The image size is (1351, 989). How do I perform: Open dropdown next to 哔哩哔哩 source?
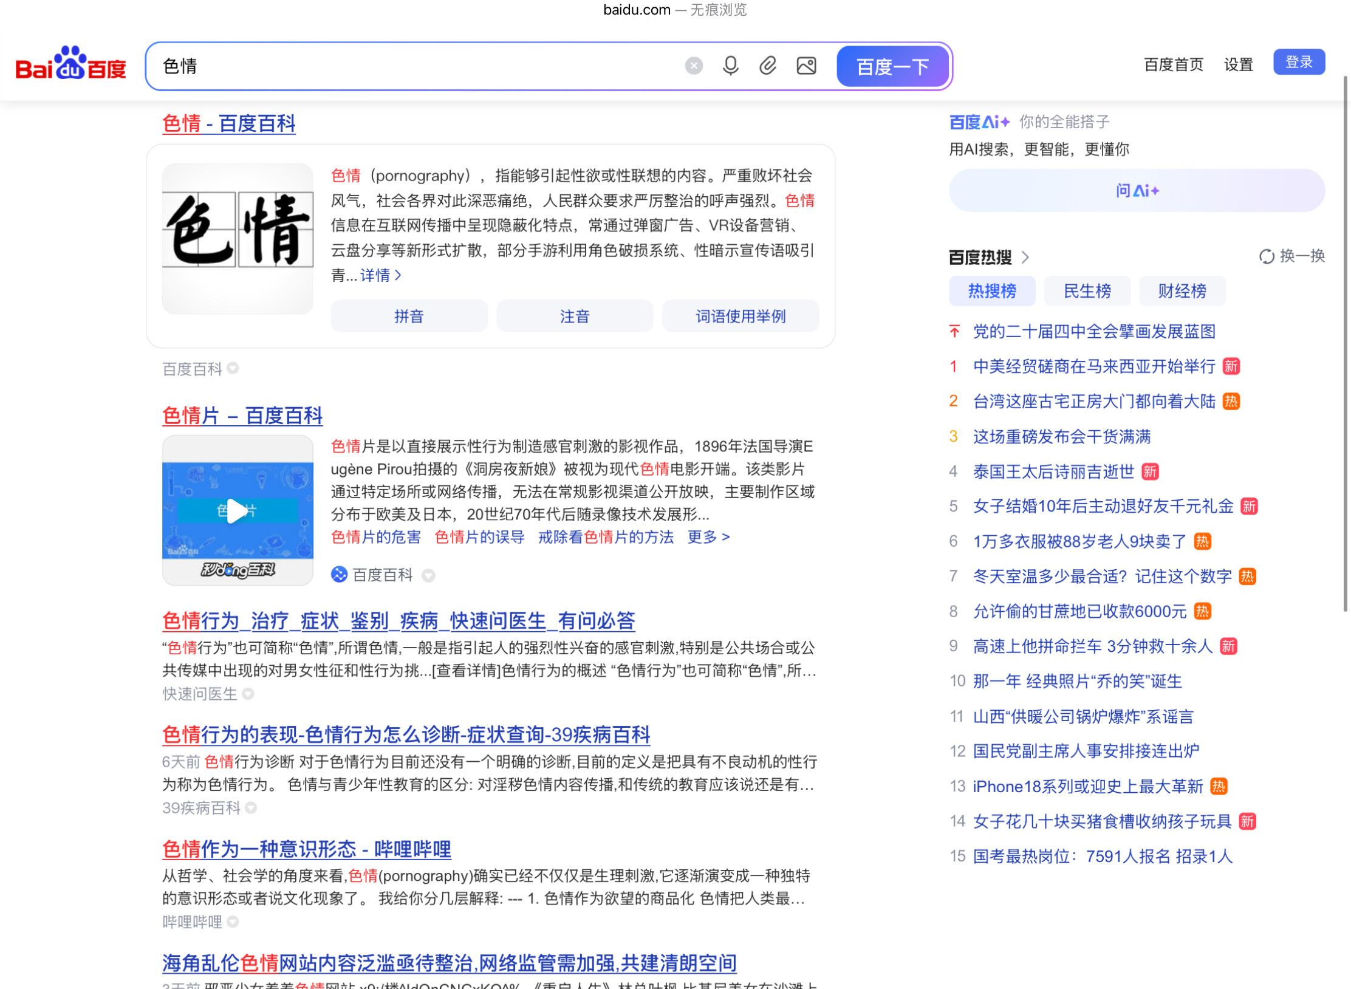click(x=233, y=923)
